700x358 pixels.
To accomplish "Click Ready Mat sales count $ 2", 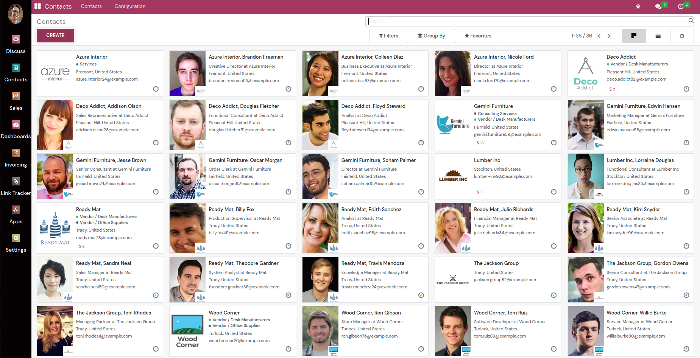I will coord(81,246).
